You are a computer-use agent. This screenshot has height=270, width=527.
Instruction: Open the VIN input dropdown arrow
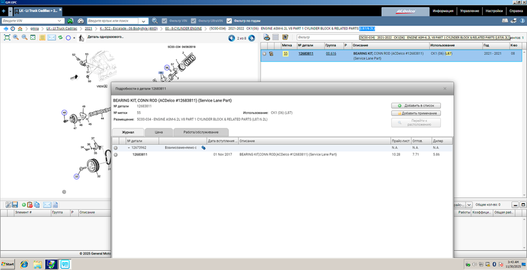point(60,21)
